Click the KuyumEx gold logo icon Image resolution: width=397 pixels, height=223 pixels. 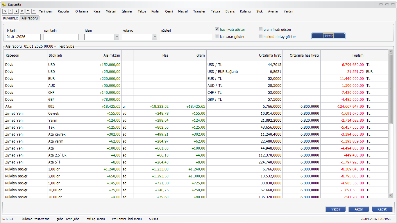pos(4,4)
